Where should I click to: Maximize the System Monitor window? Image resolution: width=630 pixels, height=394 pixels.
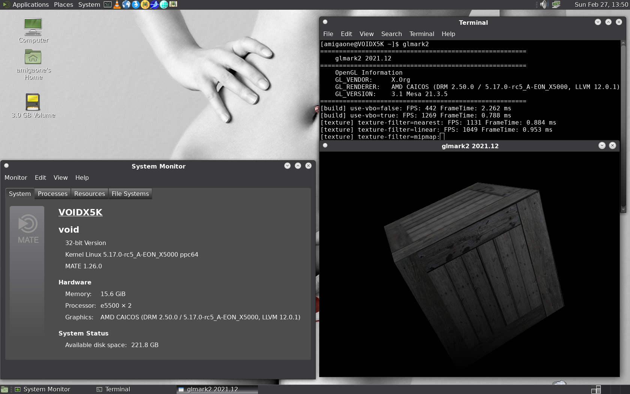[298, 165]
